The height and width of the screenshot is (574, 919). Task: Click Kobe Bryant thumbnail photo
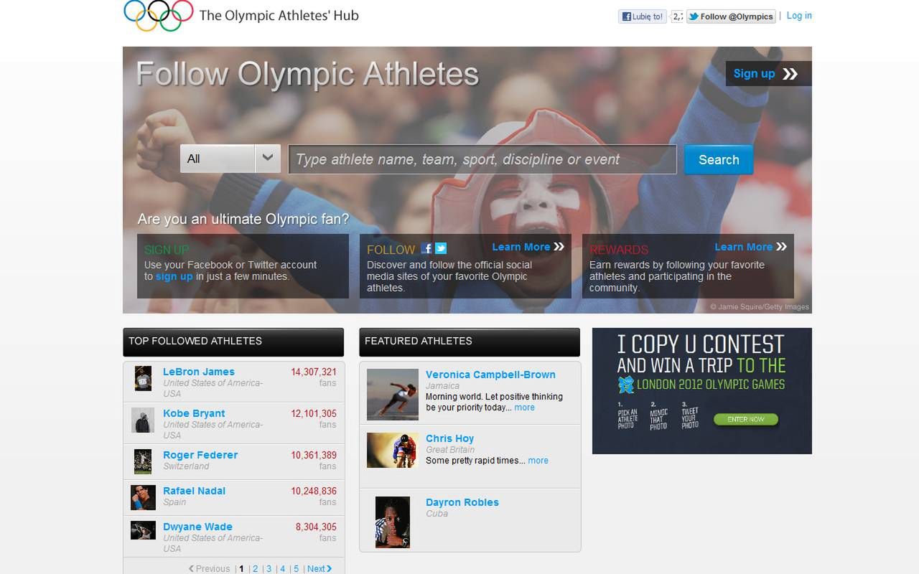(143, 420)
